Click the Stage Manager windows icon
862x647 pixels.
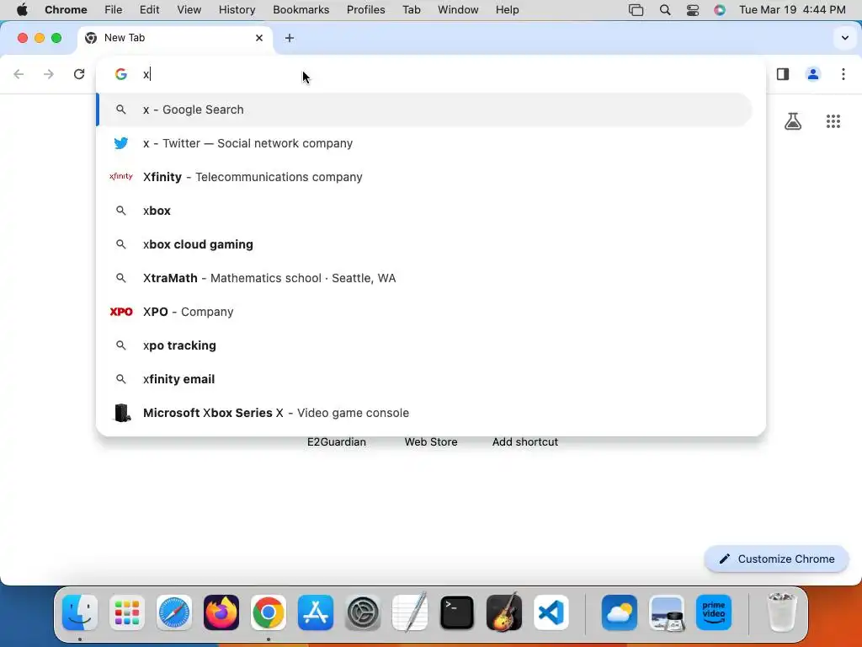[636, 9]
